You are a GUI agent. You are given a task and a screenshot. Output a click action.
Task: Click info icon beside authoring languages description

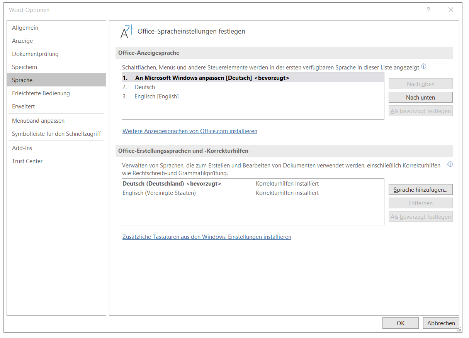[450, 164]
